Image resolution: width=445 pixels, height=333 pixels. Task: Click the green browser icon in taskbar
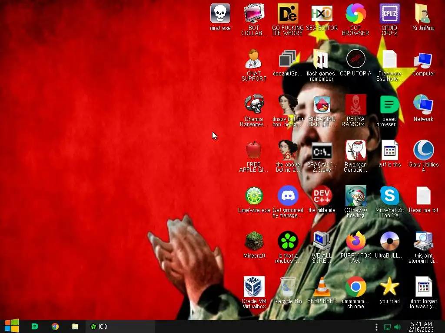35,326
